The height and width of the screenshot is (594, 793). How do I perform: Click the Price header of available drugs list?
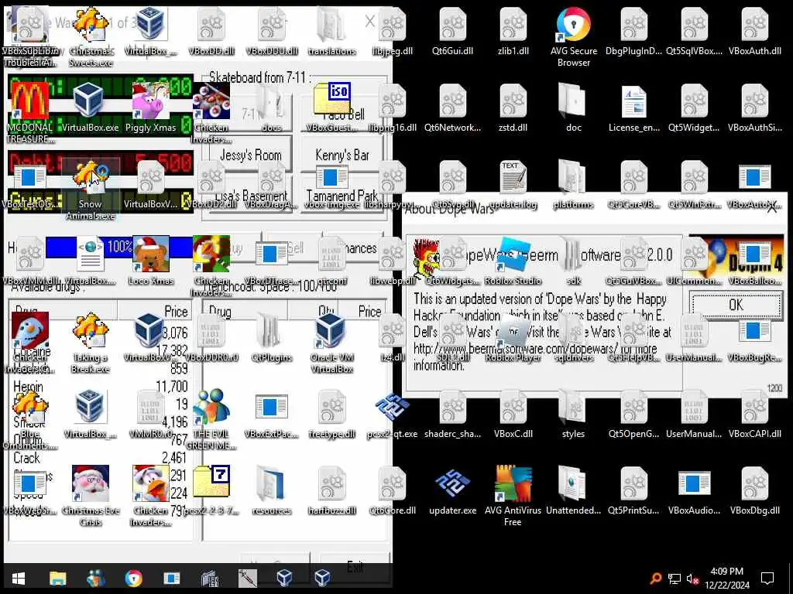point(155,311)
